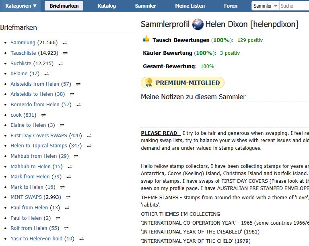The height and width of the screenshot is (246, 309).
Task: Click the swap arrows icon next to MINT SWAPS
Action: tap(68, 197)
